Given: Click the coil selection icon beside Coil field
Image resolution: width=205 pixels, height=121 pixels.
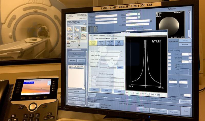Looking at the screenshot, I should [x=151, y=21].
